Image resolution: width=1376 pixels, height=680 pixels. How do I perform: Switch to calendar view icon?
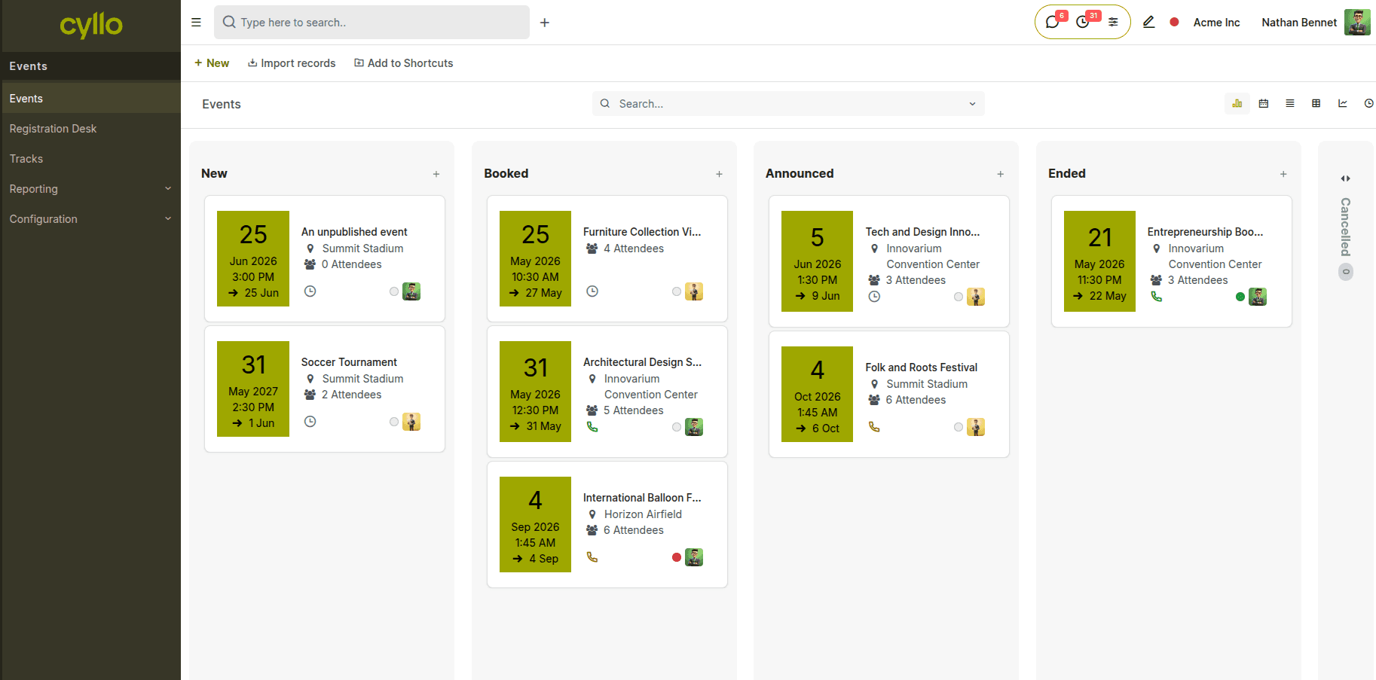coord(1264,103)
